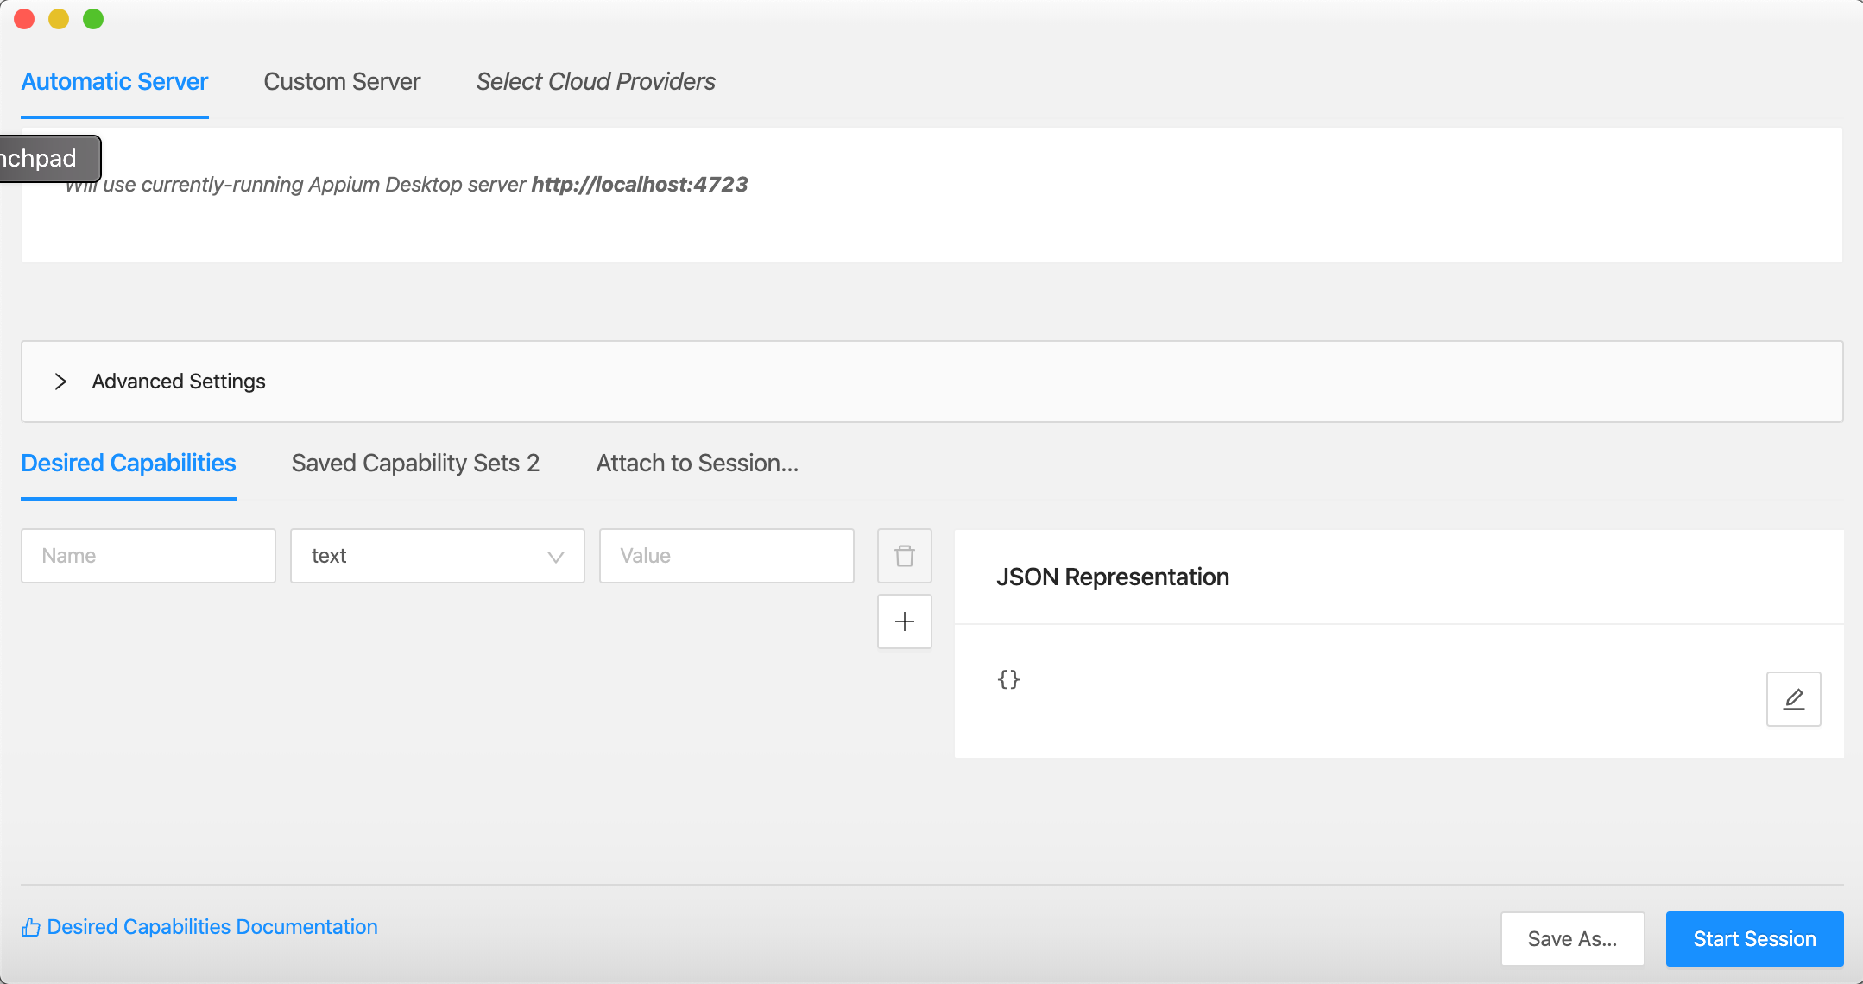1863x984 pixels.
Task: Open Saved Capability Sets tab
Action: point(415,464)
